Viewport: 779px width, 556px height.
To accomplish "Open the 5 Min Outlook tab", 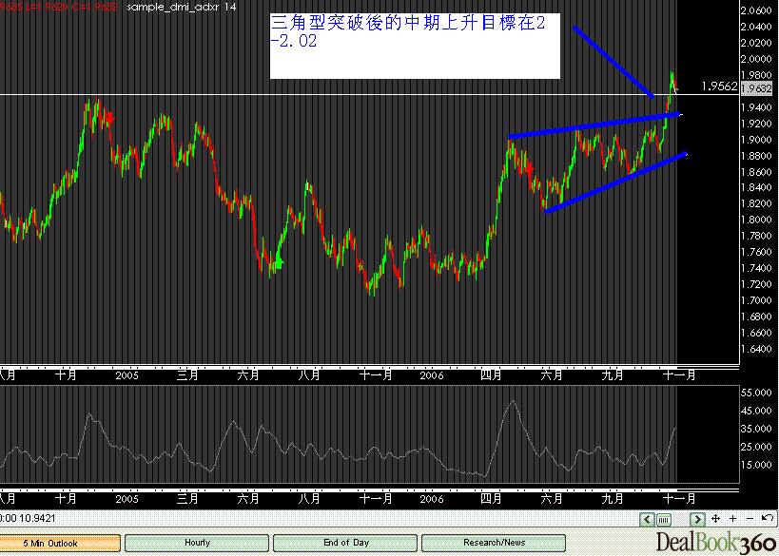I will click(x=60, y=543).
